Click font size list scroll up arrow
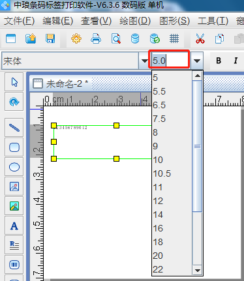 [198, 76]
